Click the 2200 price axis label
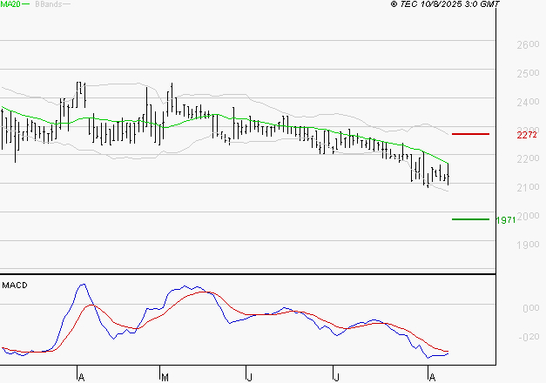The height and width of the screenshot is (383, 546). tap(528, 158)
